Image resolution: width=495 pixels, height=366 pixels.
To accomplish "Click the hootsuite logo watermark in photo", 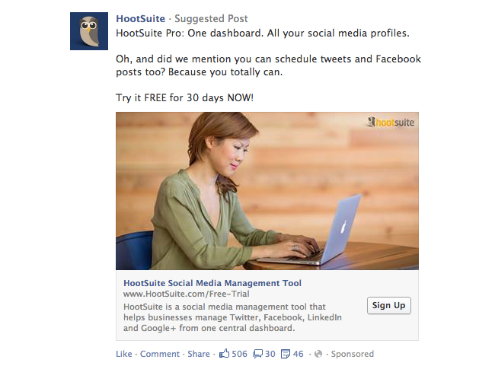I will click(x=391, y=122).
